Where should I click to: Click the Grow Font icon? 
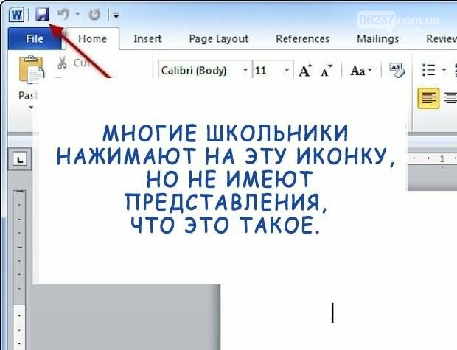(304, 71)
